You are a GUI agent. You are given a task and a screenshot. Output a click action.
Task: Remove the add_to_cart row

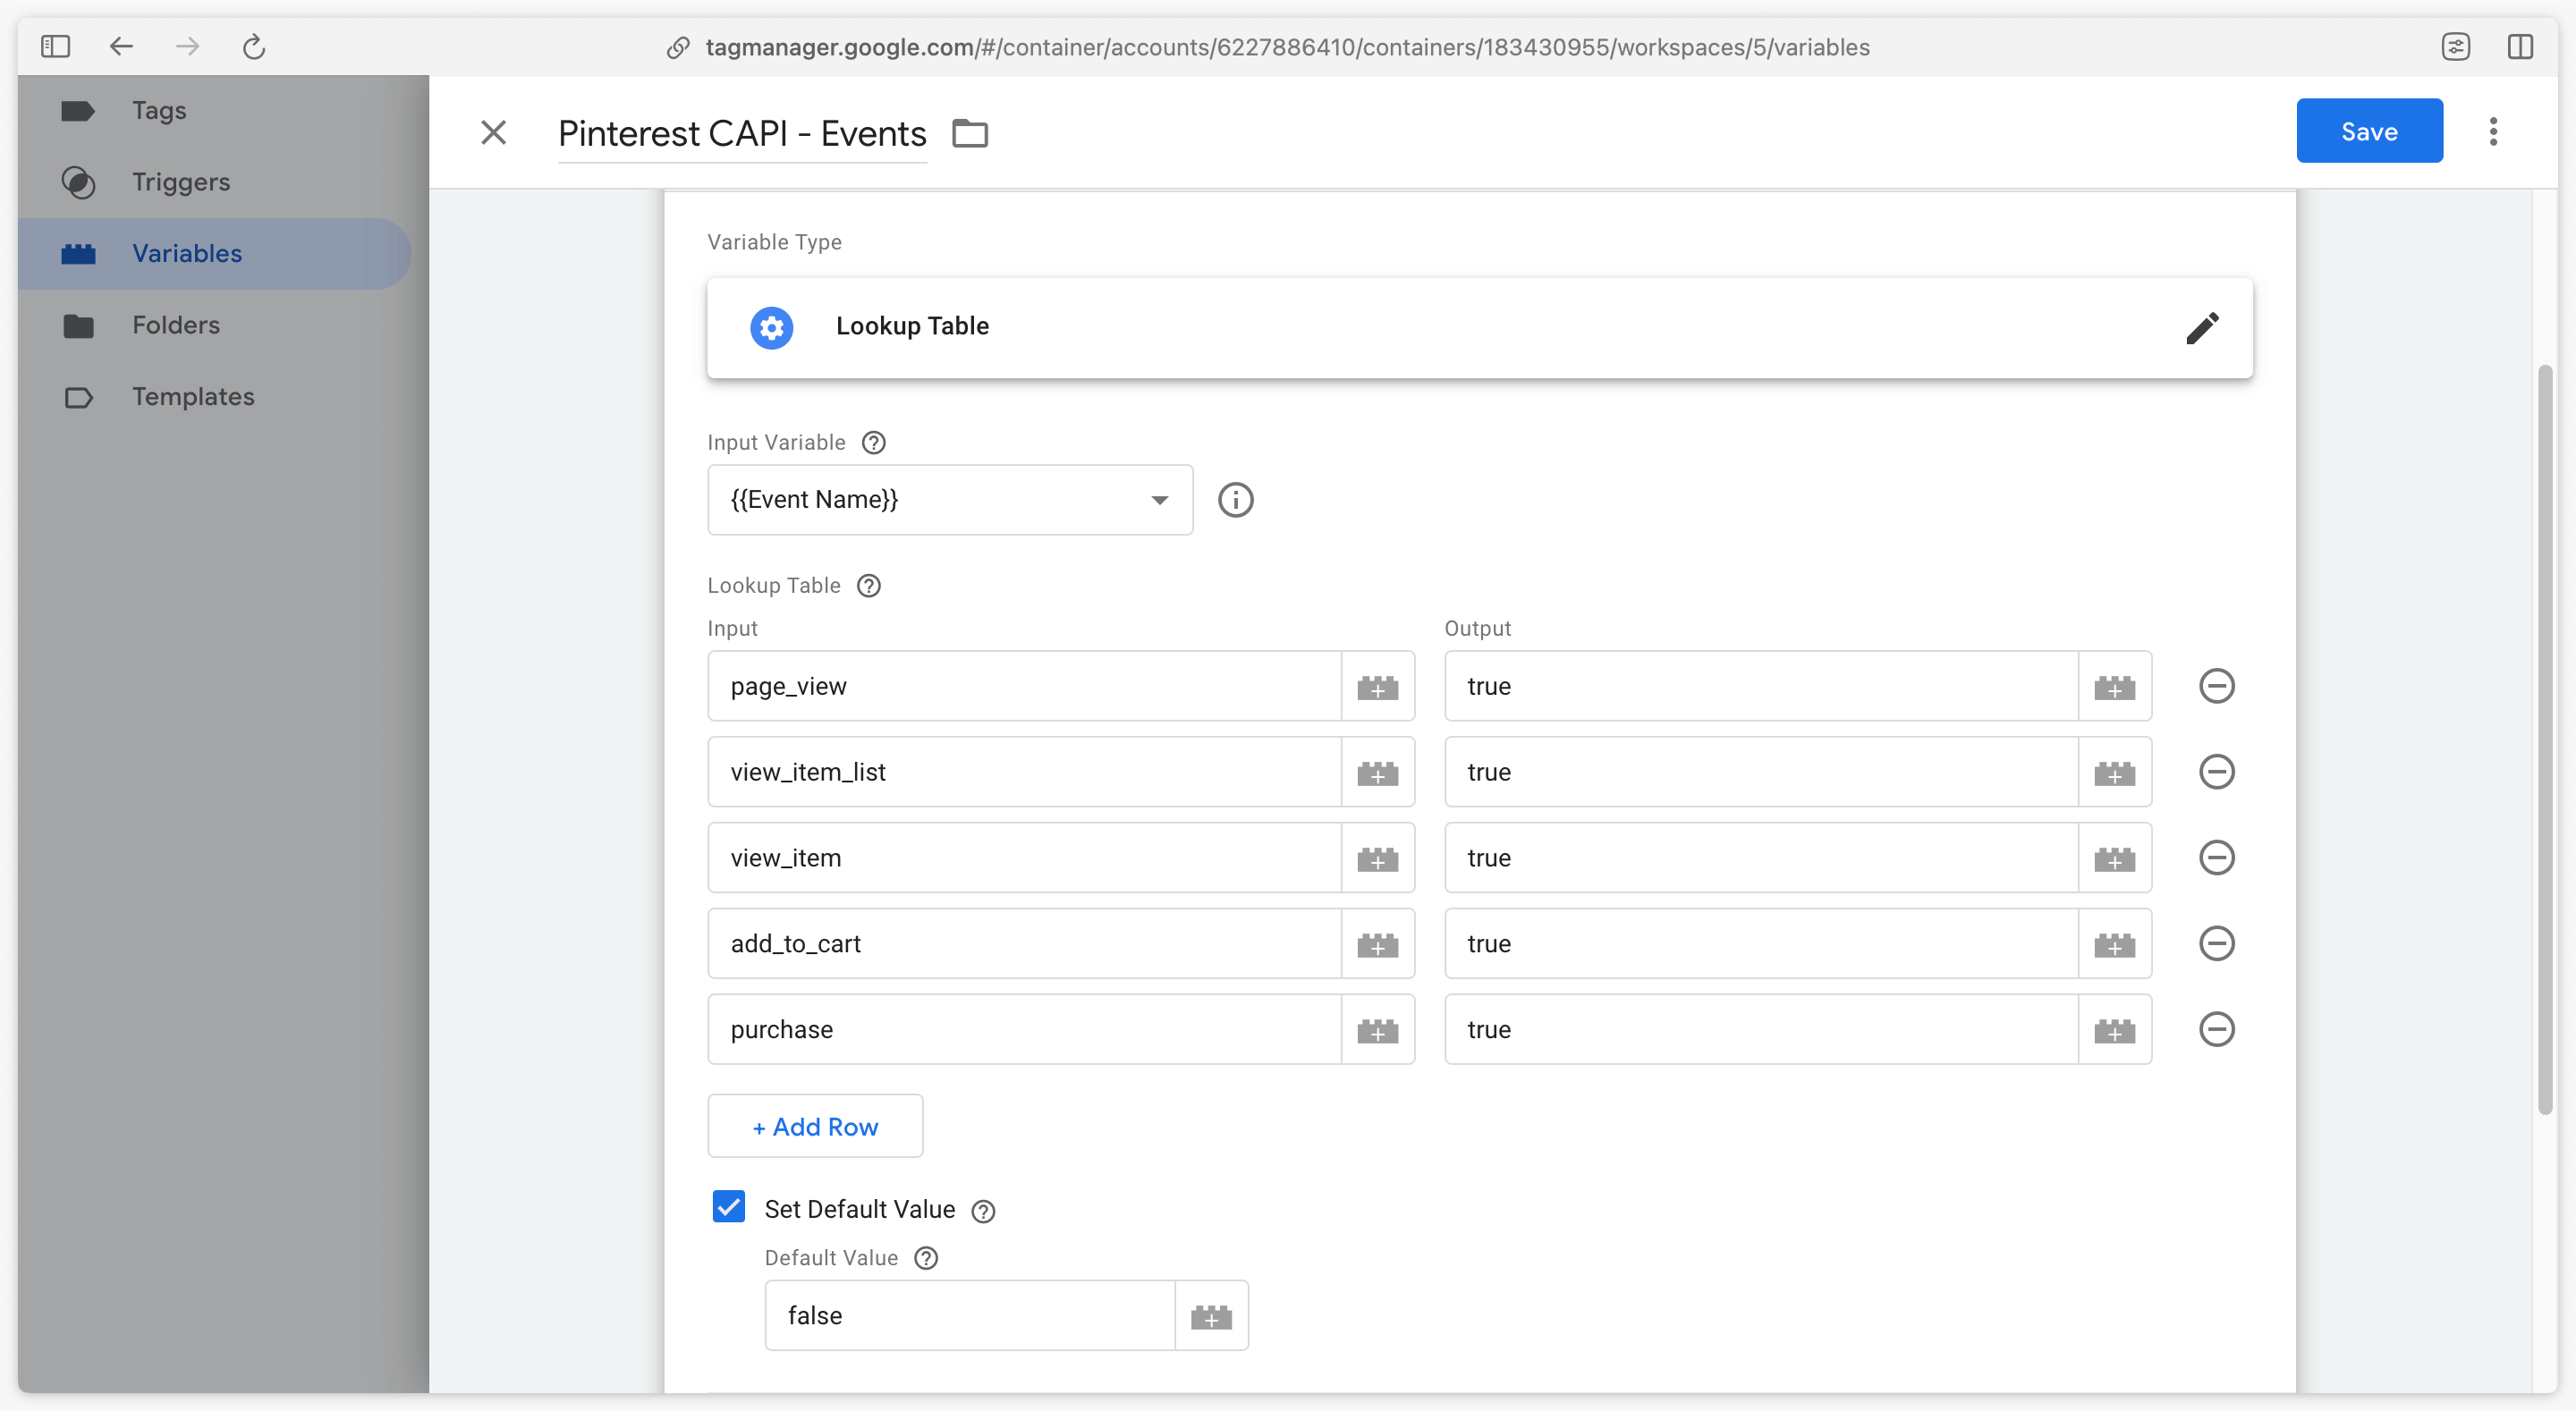point(2217,944)
